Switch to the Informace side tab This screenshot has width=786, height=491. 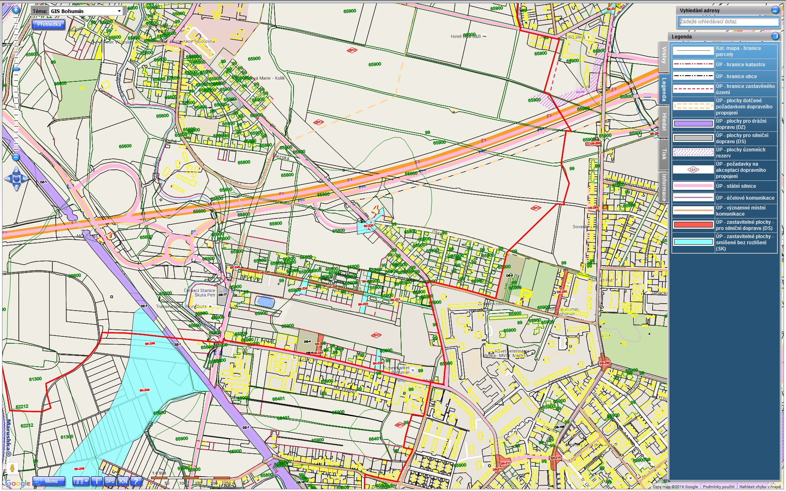(664, 187)
